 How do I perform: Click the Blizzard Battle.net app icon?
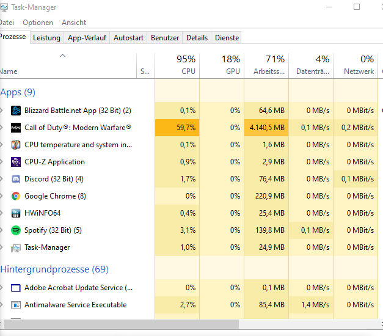tap(16, 111)
